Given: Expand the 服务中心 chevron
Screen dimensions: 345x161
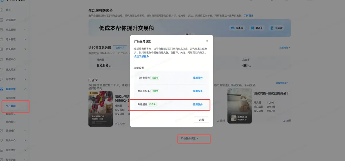Looking at the screenshot, I should pos(25,141).
